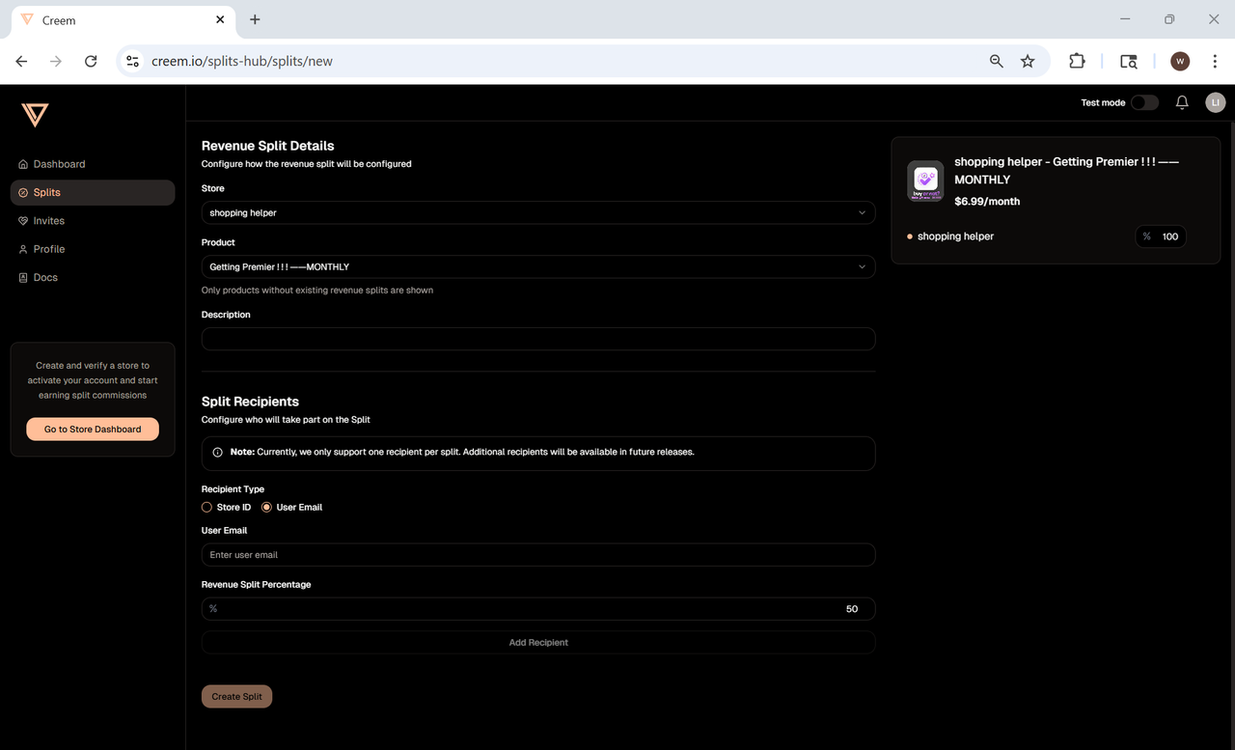
Task: Click the Split Recipients heading
Action: [x=250, y=402]
